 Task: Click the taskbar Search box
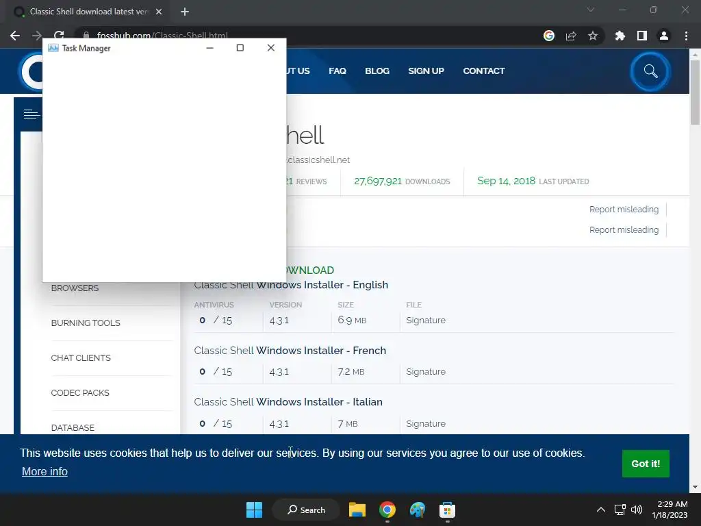click(x=306, y=510)
